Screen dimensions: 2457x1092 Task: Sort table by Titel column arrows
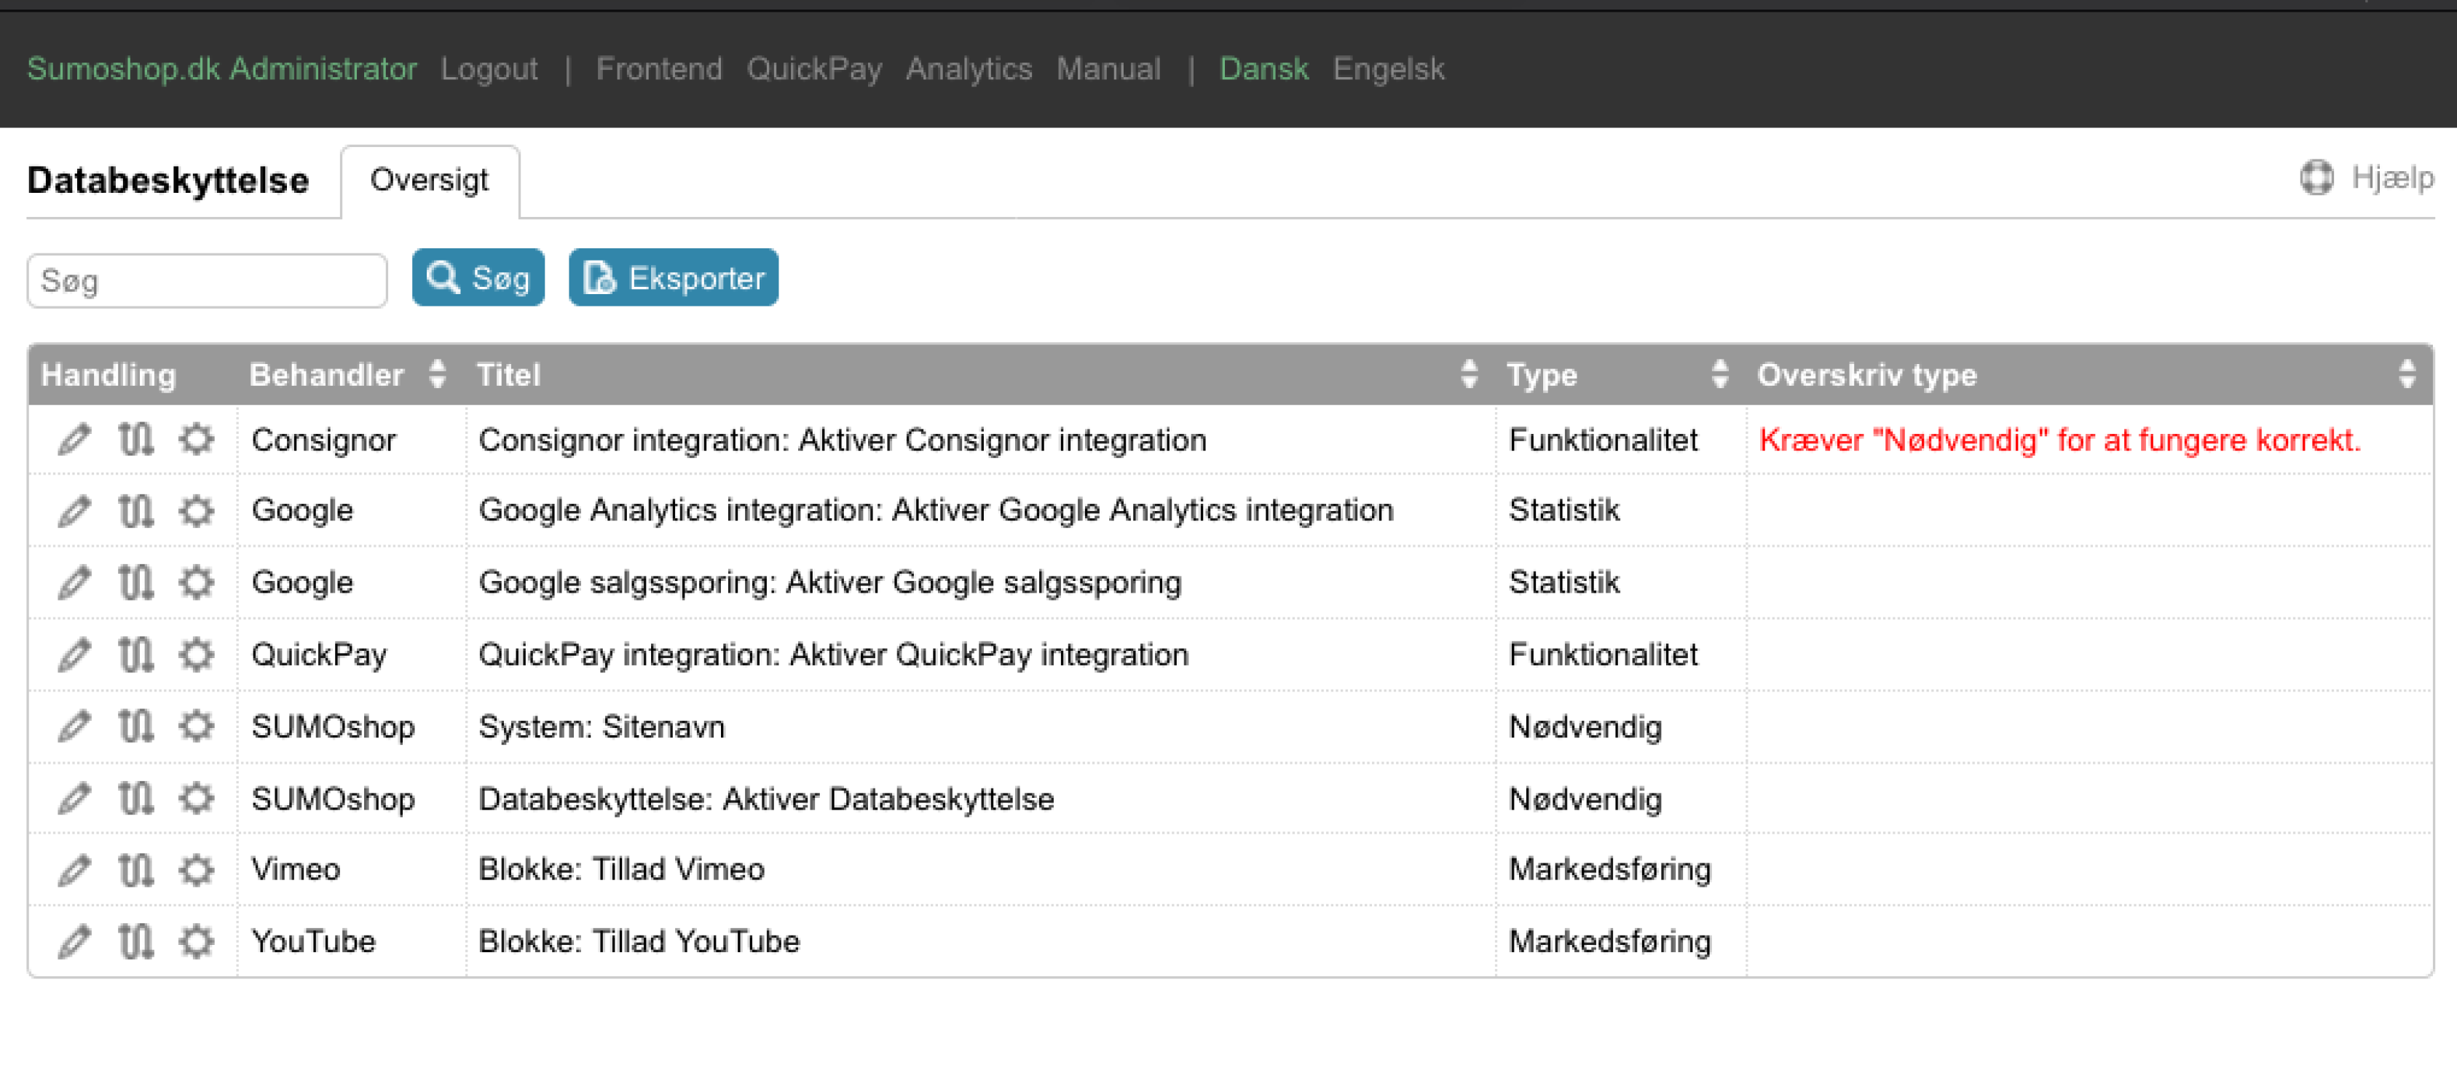pos(1470,374)
